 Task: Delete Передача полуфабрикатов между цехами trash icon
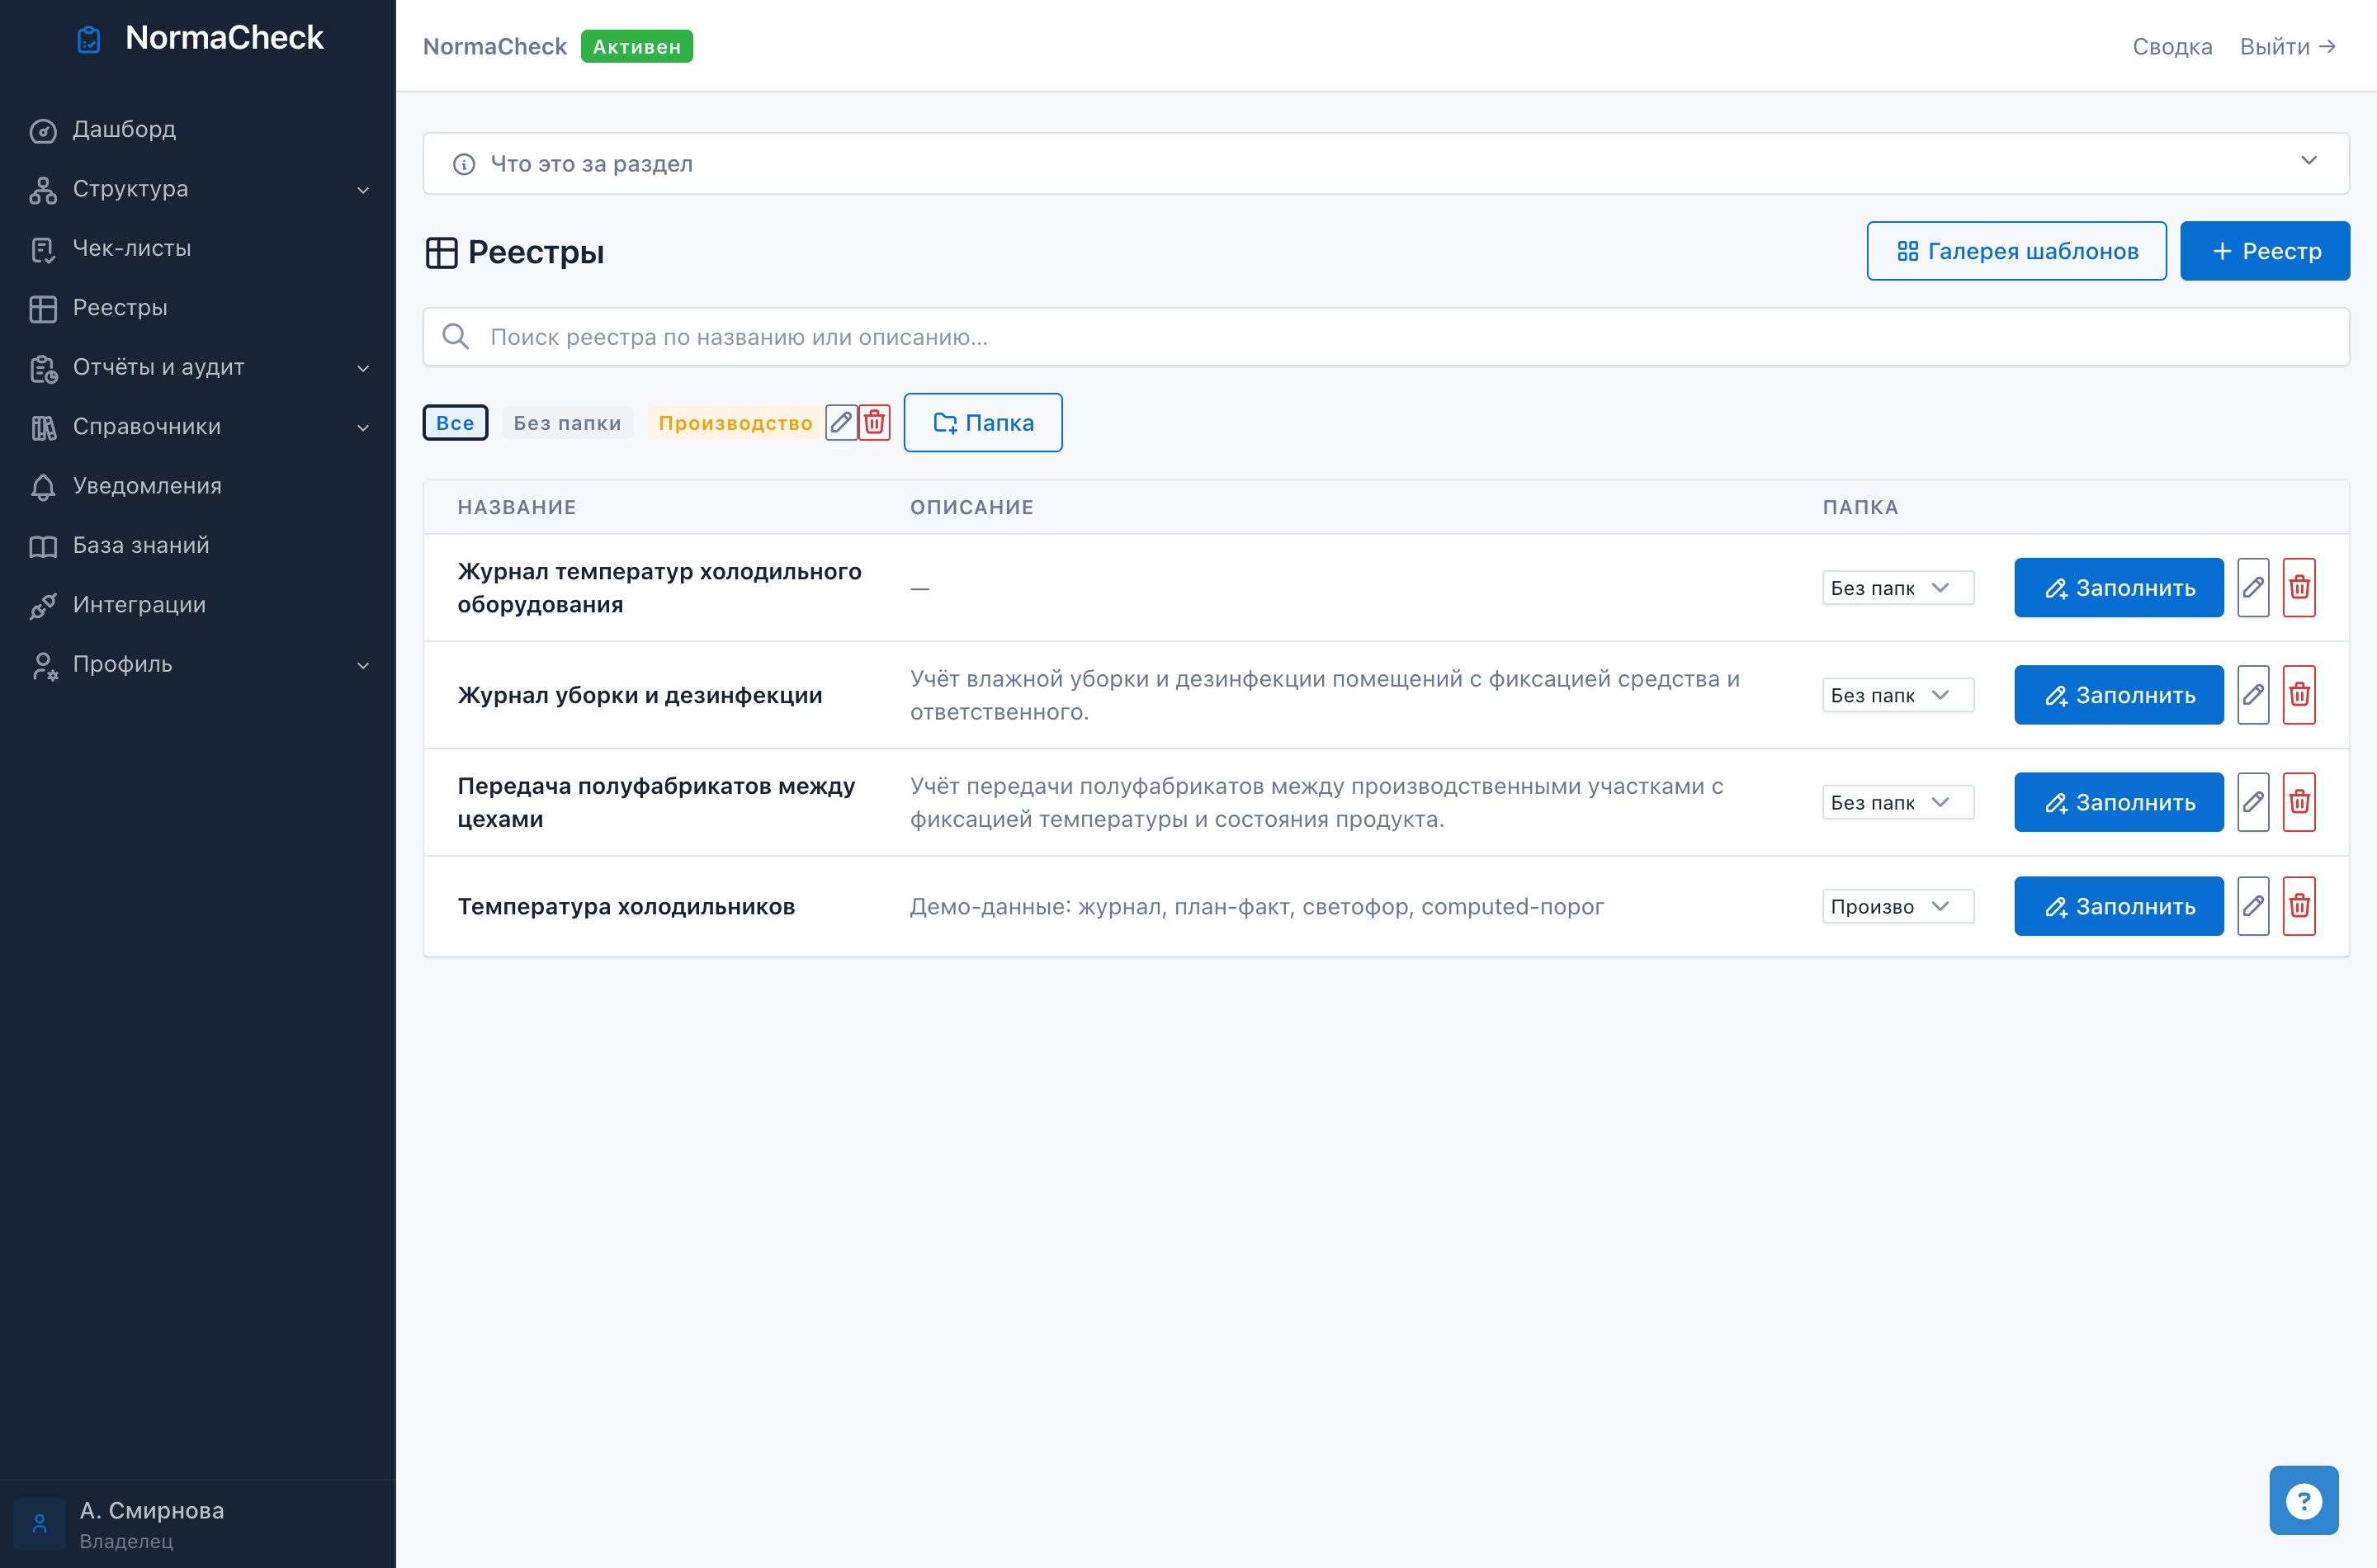[2299, 801]
